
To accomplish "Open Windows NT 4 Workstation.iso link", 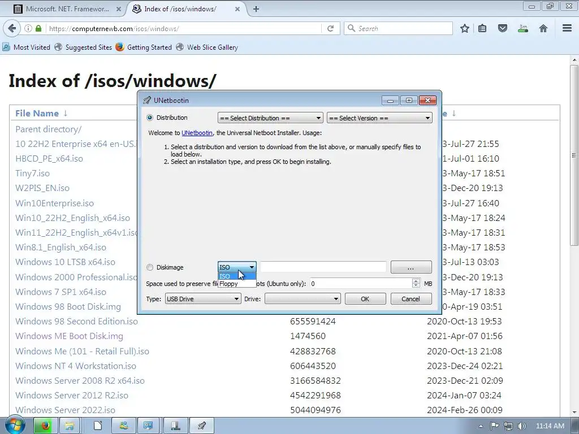I will (x=76, y=366).
